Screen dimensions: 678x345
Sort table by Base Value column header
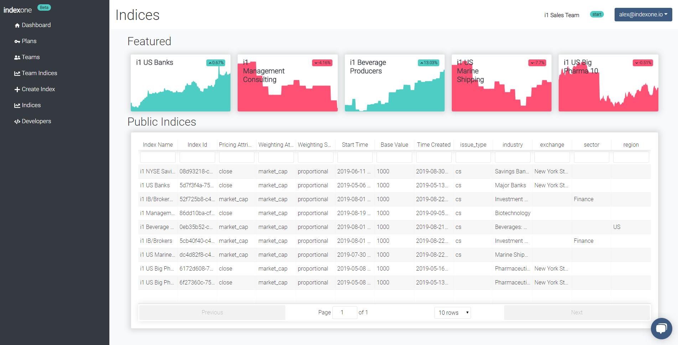point(394,145)
